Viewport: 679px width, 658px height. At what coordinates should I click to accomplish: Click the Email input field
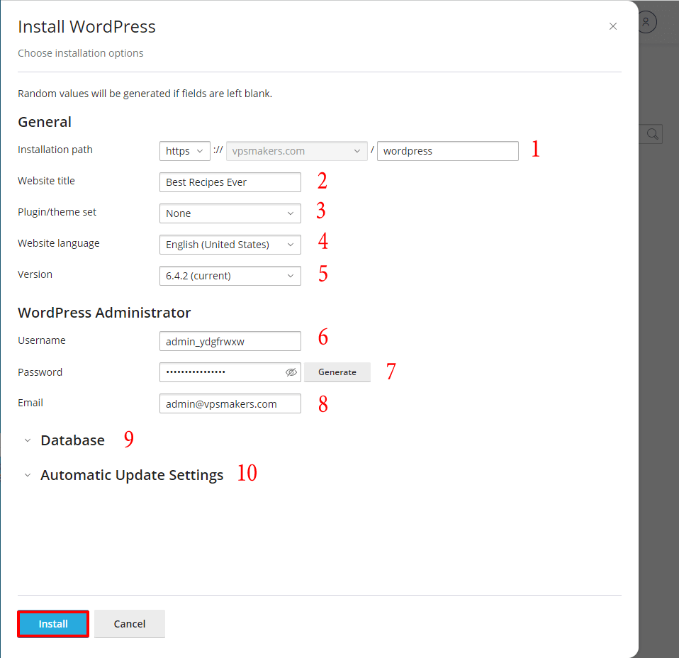(x=230, y=403)
